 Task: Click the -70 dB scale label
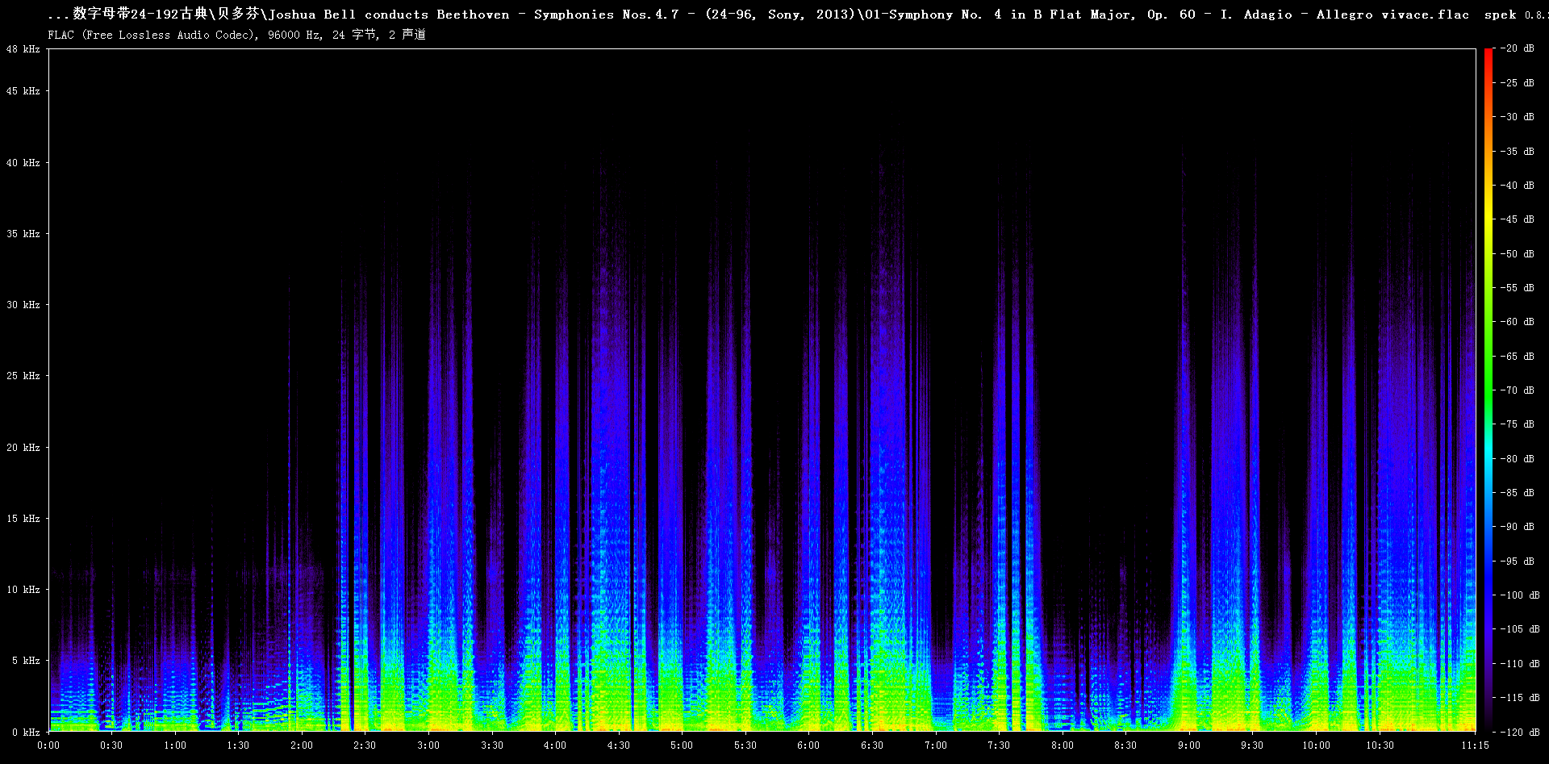(x=1518, y=390)
